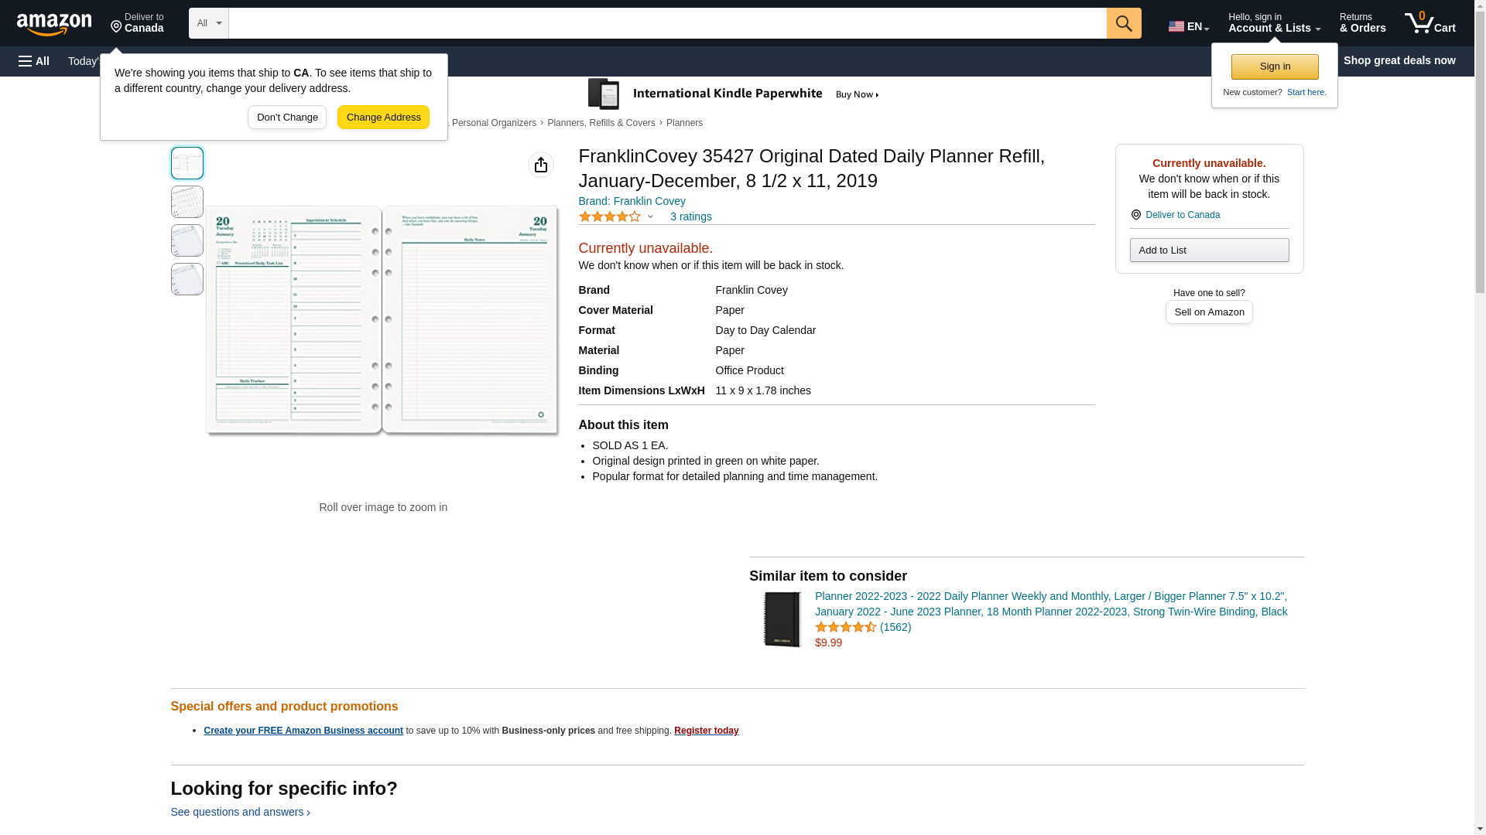Click the Change Address button
The image size is (1486, 835).
(383, 118)
